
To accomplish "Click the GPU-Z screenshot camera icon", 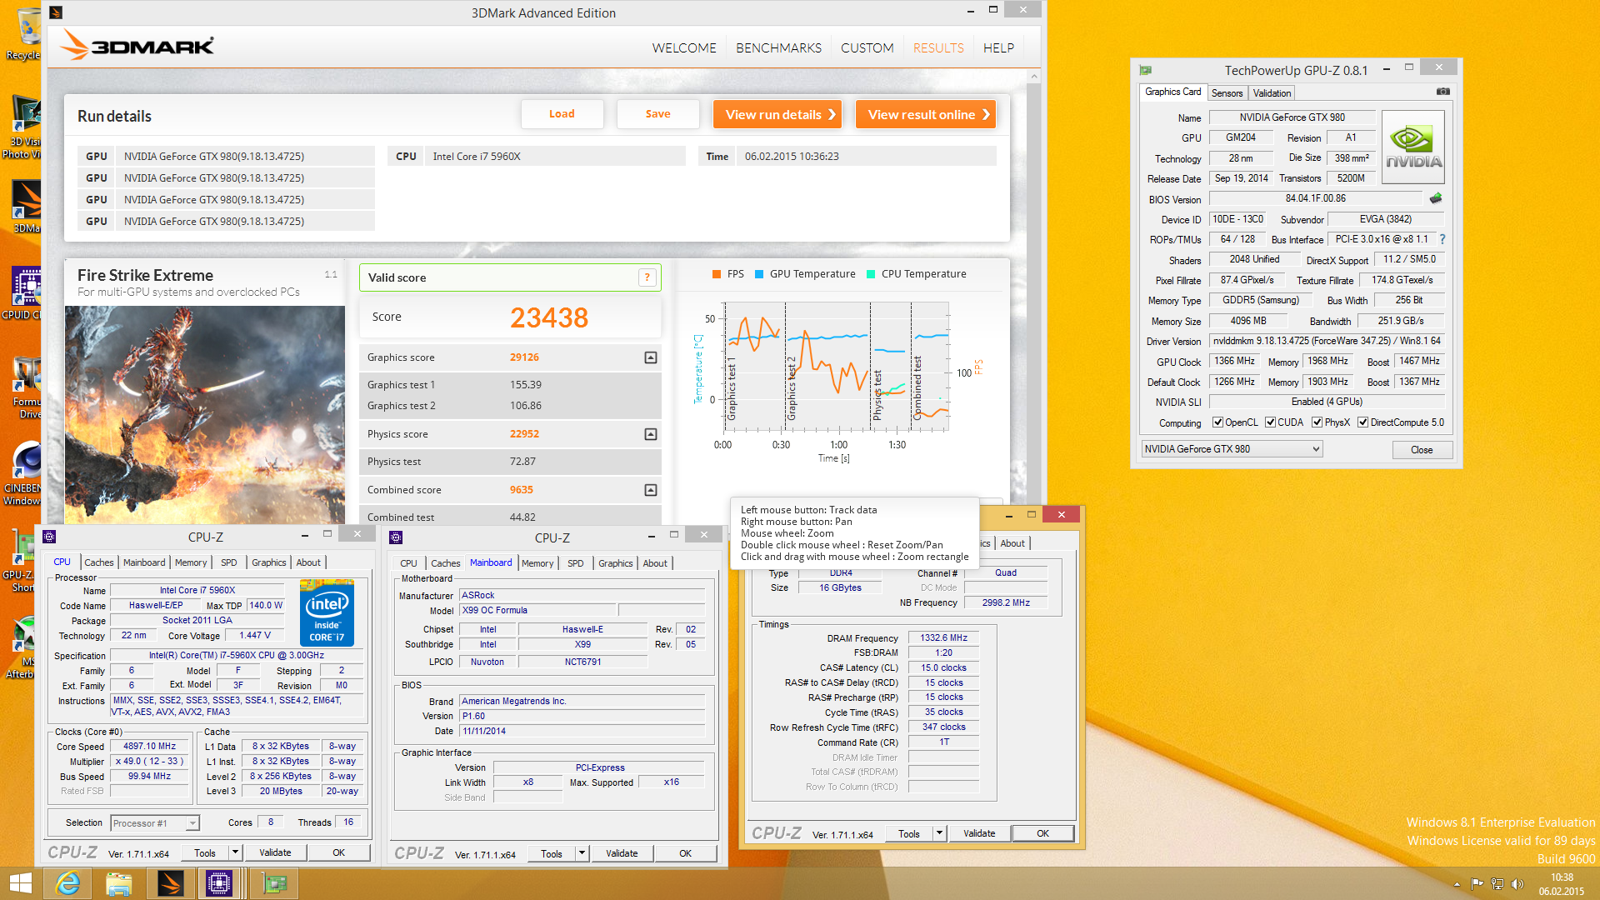I will coord(1442,92).
